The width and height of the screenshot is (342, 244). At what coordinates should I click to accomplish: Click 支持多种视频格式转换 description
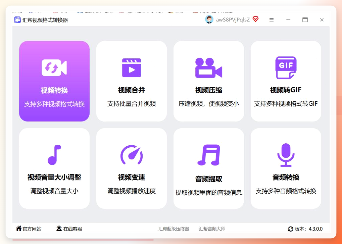(x=54, y=104)
